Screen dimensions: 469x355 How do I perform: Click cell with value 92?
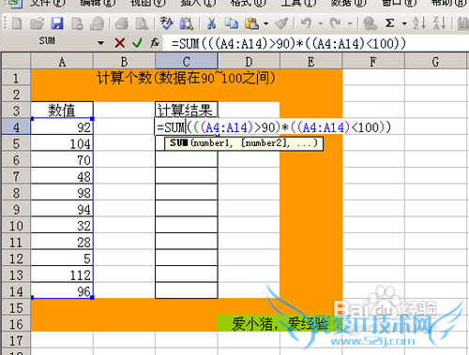[x=62, y=126]
